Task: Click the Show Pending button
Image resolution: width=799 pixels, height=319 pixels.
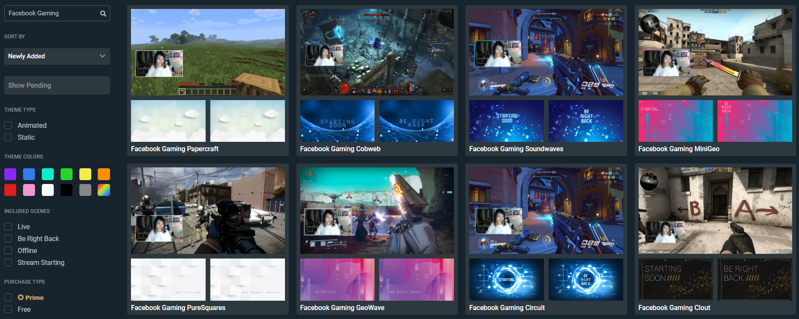Action: (57, 85)
